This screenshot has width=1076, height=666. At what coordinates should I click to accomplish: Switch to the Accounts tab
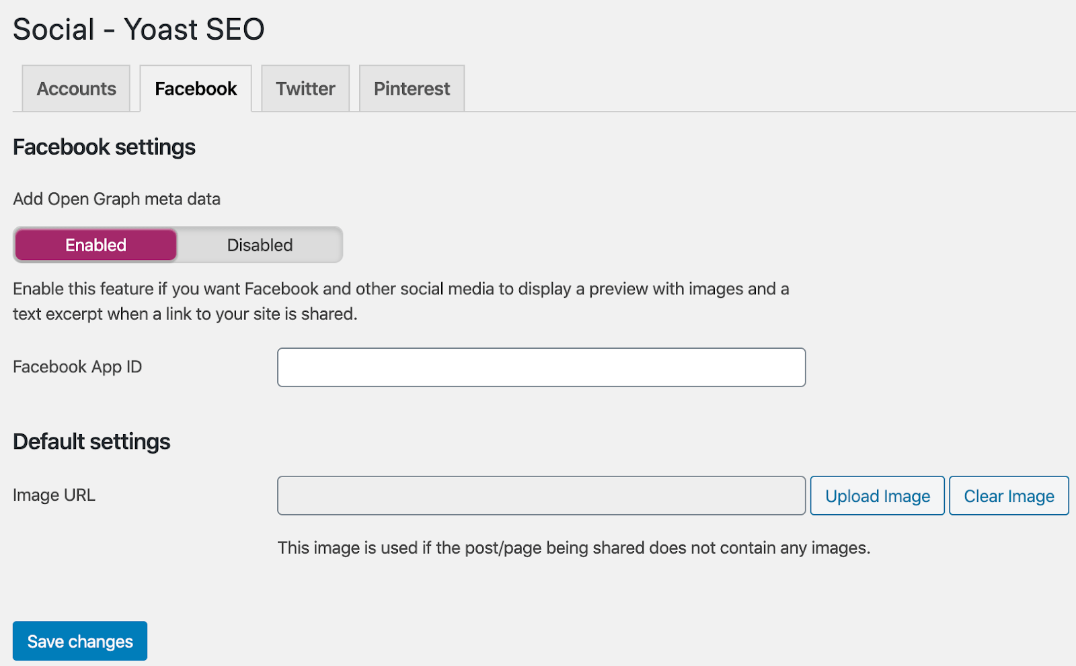75,88
